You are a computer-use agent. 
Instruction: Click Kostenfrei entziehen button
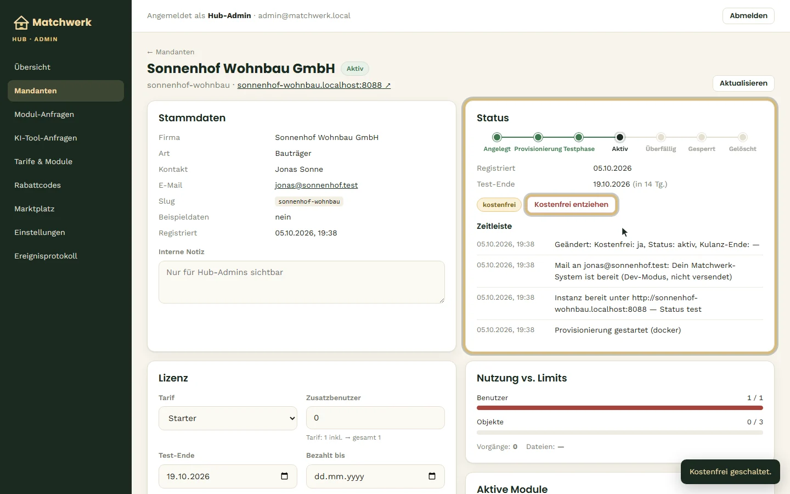(571, 205)
